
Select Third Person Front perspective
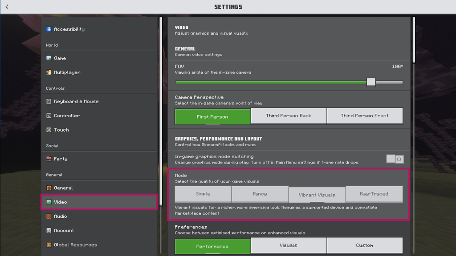click(365, 116)
